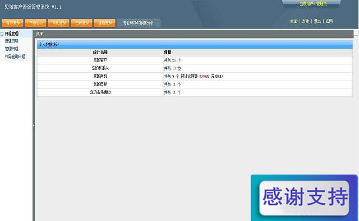Click the 感谢支持 banner image
This screenshot has width=359, height=221.
304,198
